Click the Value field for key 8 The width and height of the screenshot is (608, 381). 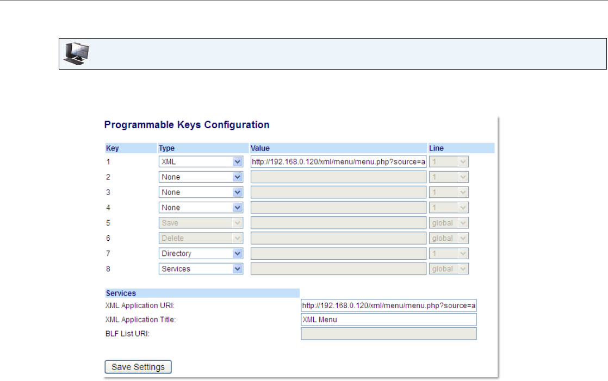click(x=338, y=268)
